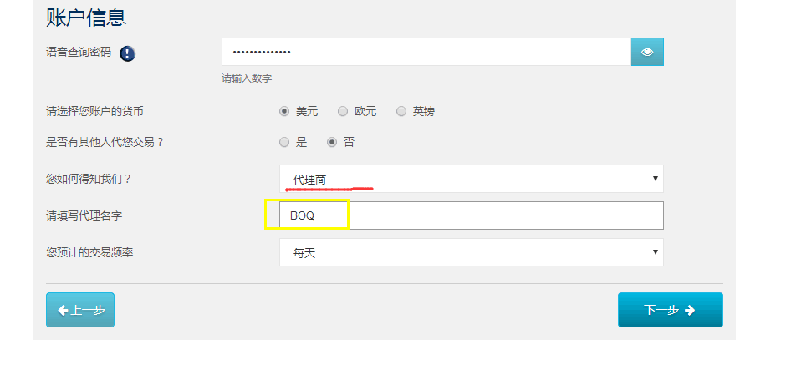Screen dimensions: 791x365
Task: Select the 欧元 currency option
Action: click(343, 111)
